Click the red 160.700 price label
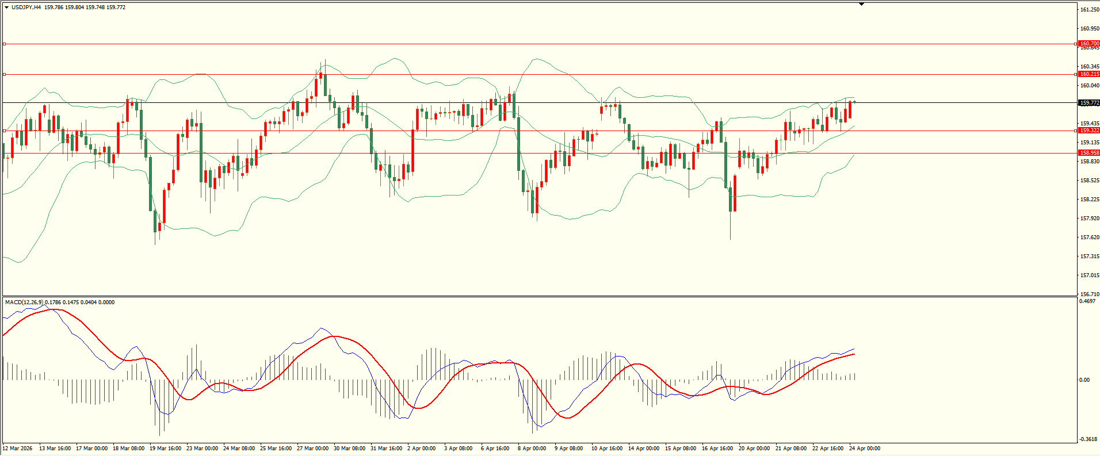Image resolution: width=1100 pixels, height=456 pixels. click(1088, 44)
